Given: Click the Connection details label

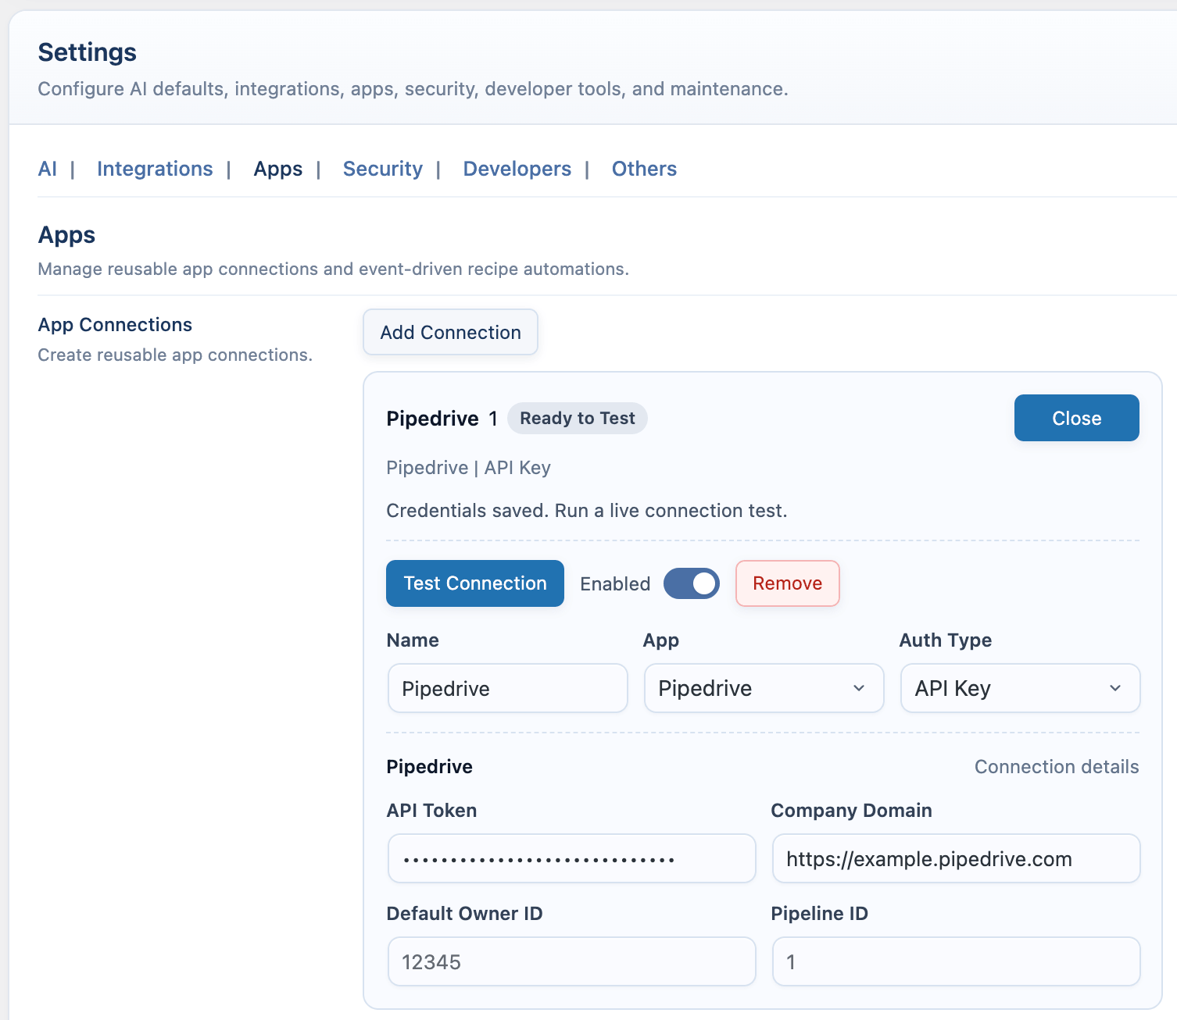Looking at the screenshot, I should (1057, 767).
